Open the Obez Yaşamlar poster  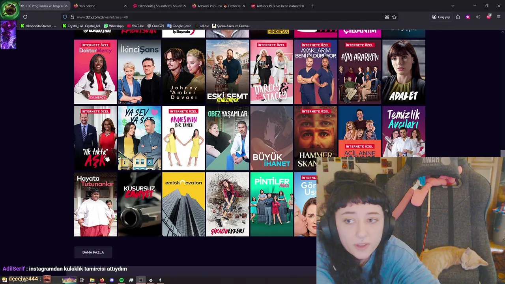(228, 138)
